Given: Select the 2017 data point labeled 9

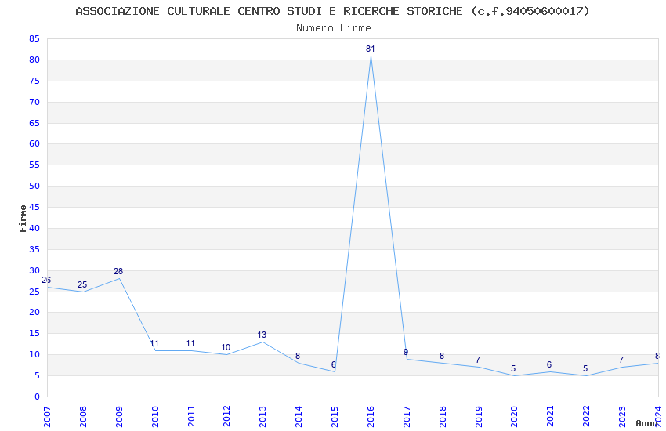Looking at the screenshot, I should tap(407, 359).
